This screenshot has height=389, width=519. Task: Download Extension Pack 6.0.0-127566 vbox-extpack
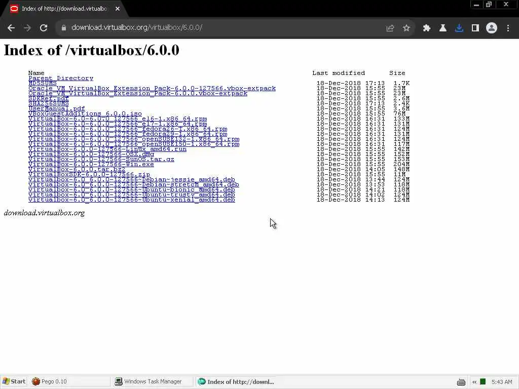pyautogui.click(x=152, y=88)
